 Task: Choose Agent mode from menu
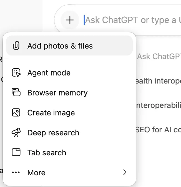[x=69, y=73]
